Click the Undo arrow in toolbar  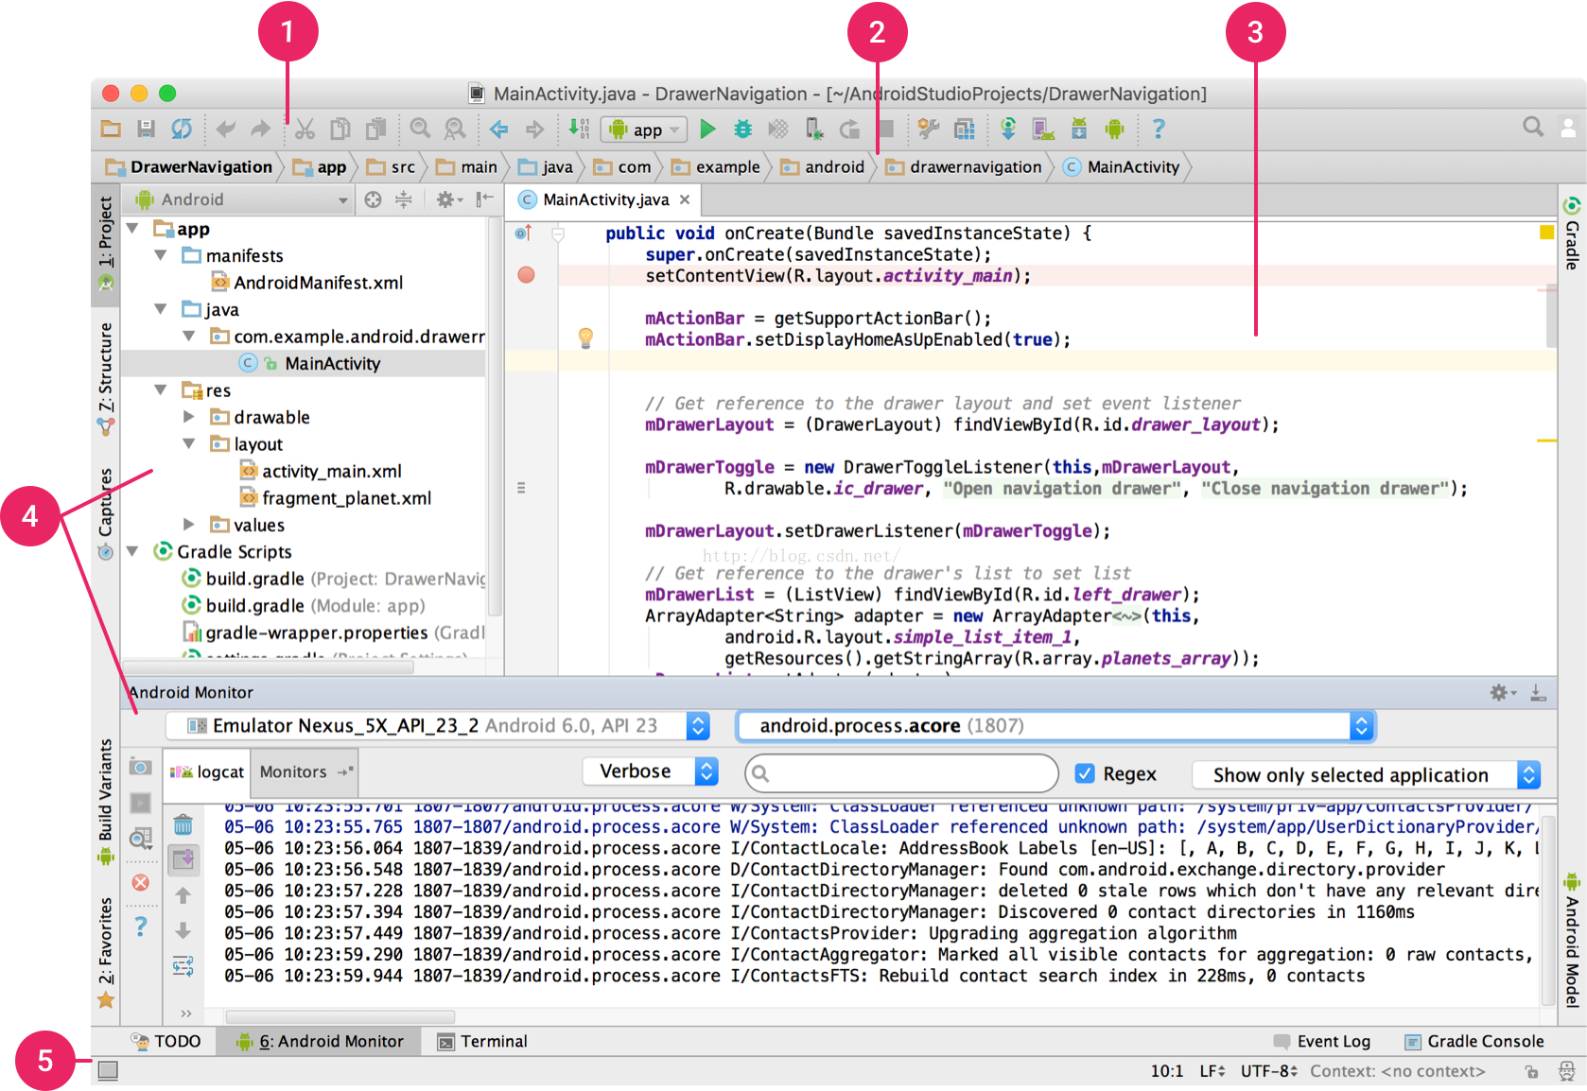[225, 130]
